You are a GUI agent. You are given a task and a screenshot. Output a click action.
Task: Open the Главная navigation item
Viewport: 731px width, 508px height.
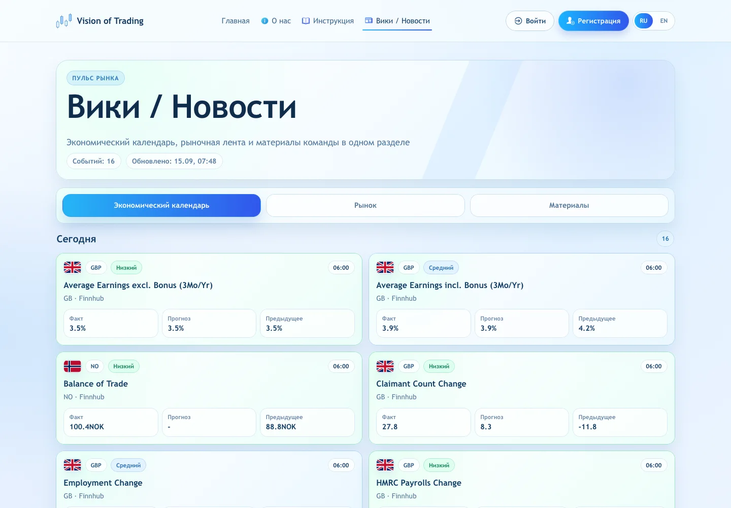point(236,21)
